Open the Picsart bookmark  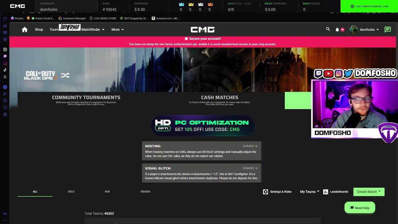17,18
